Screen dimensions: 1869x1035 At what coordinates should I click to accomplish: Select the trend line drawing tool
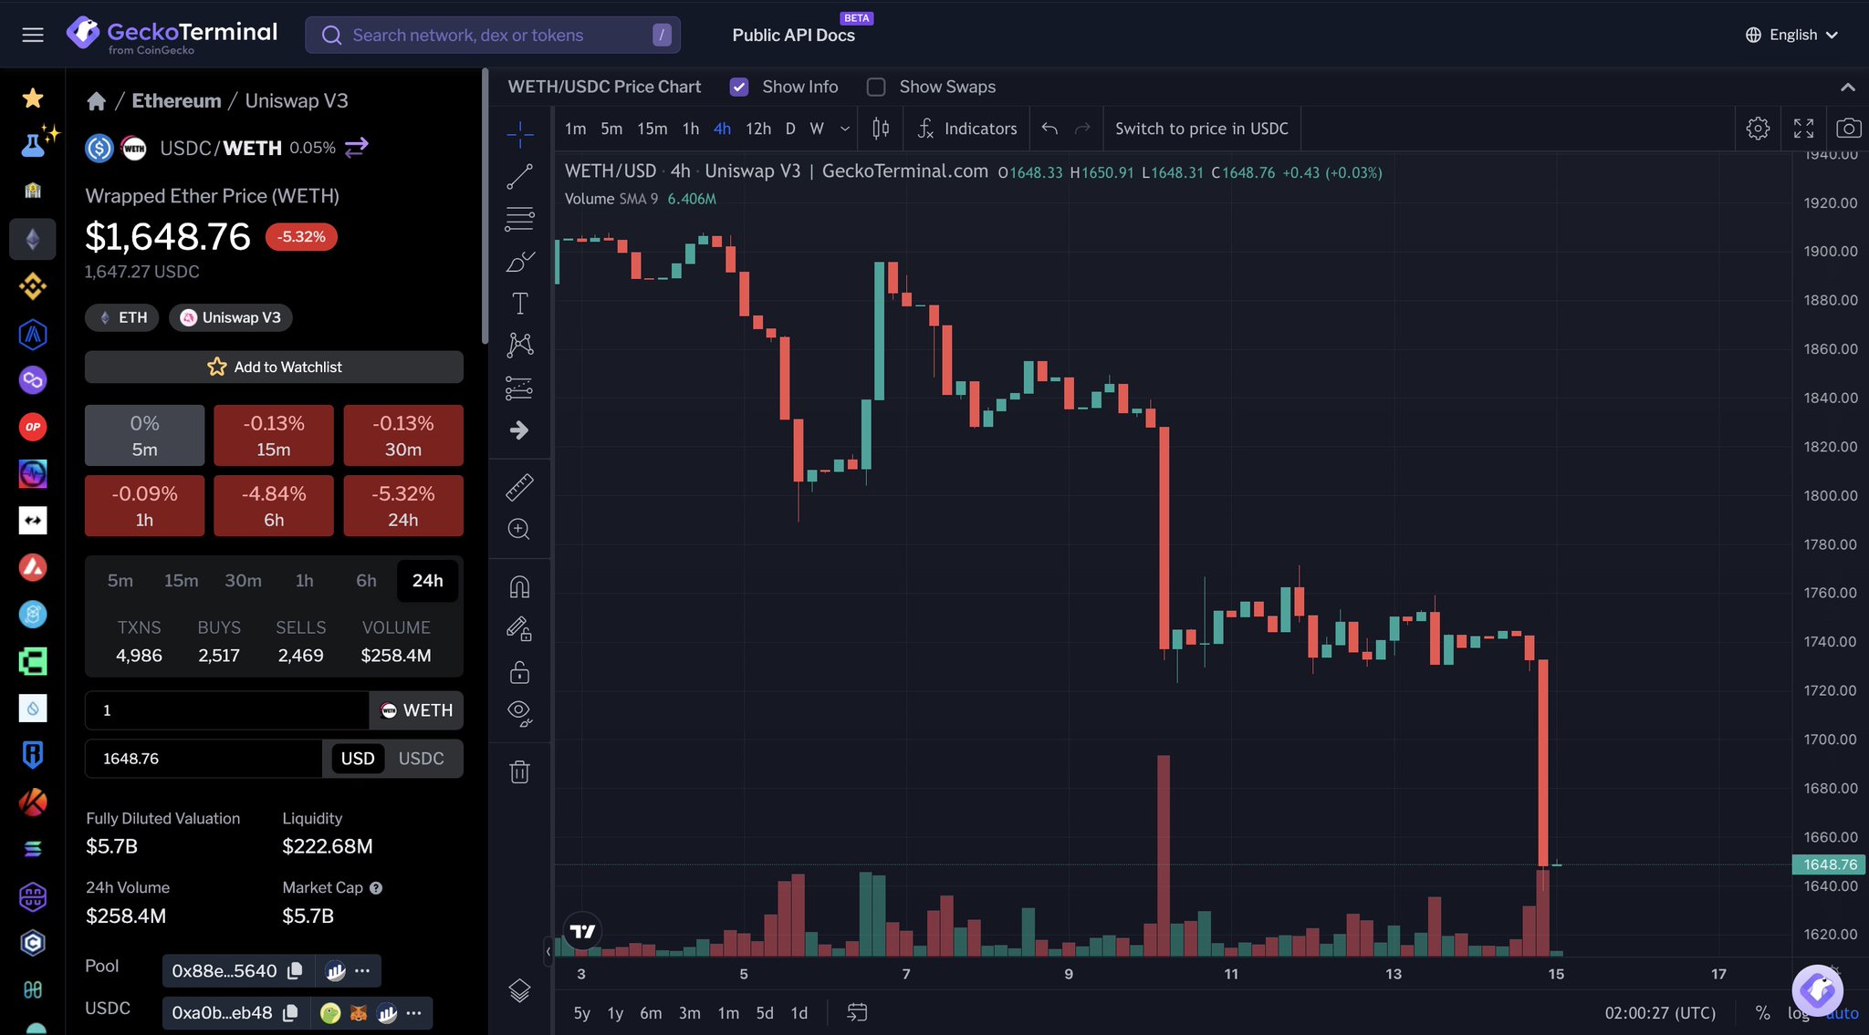pyautogui.click(x=519, y=177)
